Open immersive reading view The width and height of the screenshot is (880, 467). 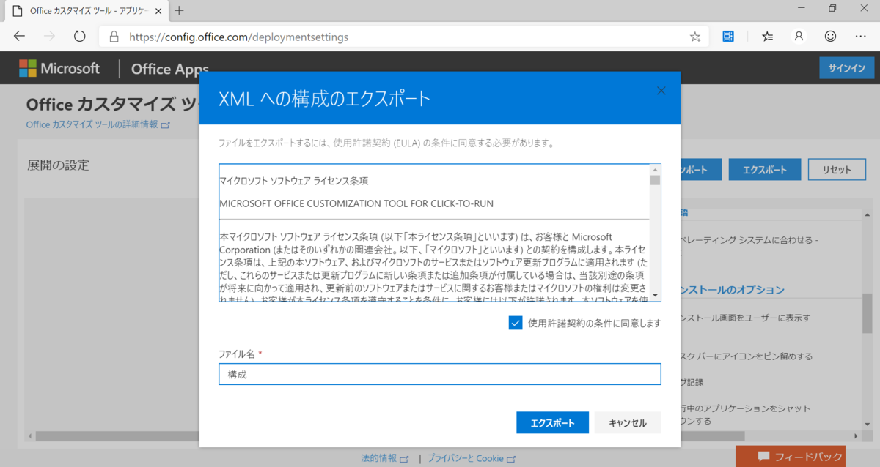point(727,36)
